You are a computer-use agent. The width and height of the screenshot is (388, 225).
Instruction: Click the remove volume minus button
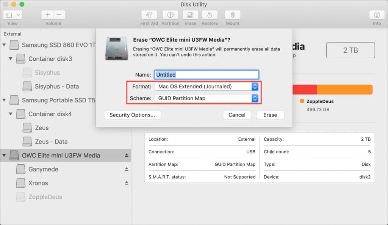tap(59, 15)
